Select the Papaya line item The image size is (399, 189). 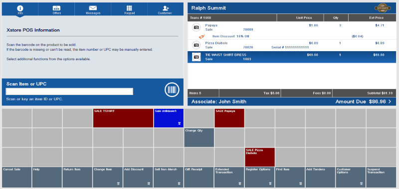[292, 27]
